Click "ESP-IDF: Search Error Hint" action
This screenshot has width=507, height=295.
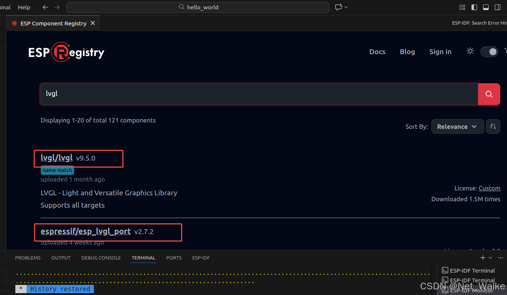click(x=479, y=23)
